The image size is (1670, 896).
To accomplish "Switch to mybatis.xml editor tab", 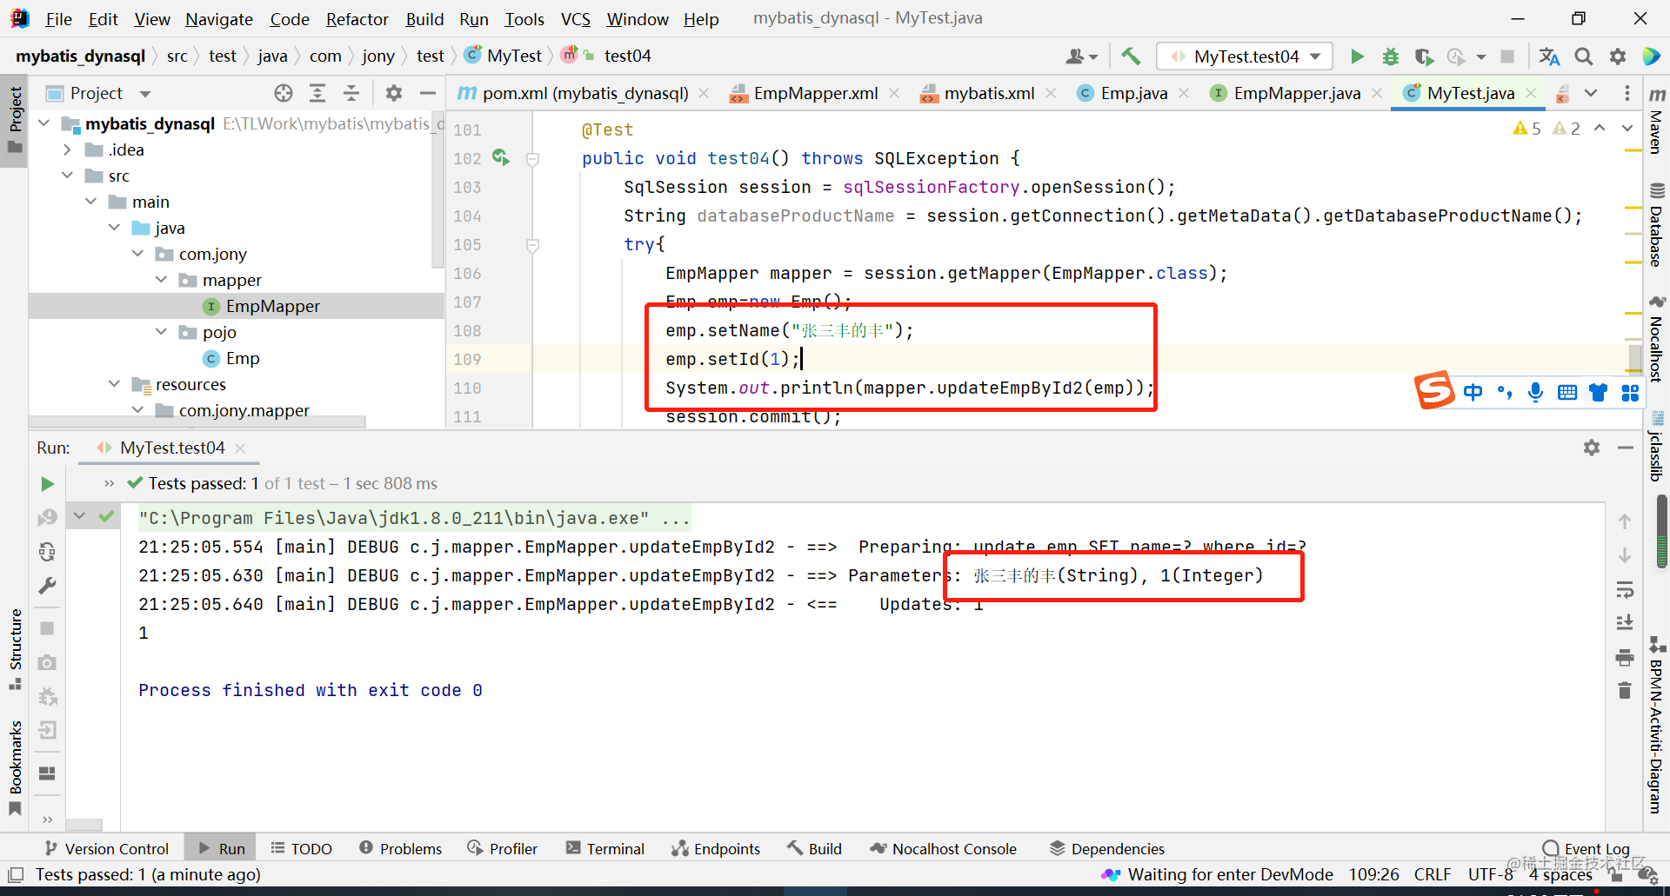I will (x=978, y=93).
